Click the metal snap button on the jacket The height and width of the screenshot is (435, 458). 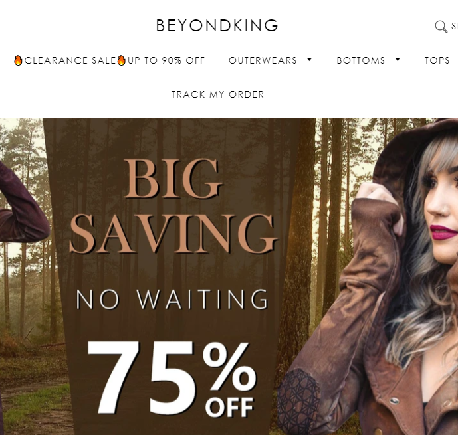pos(394,400)
